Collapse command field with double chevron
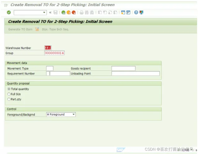The image size is (198, 159). coord(50,12)
